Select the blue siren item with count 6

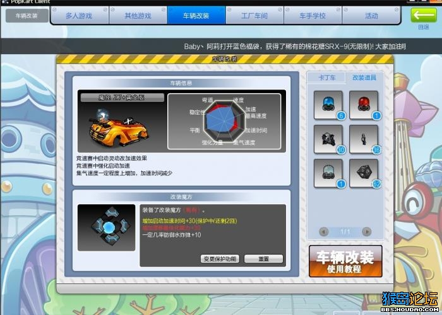pos(328,105)
